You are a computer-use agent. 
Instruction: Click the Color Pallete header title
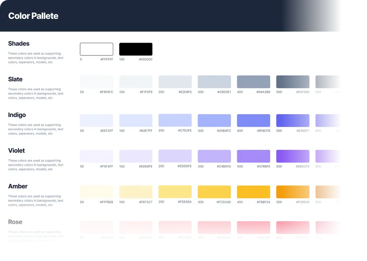pos(33,16)
